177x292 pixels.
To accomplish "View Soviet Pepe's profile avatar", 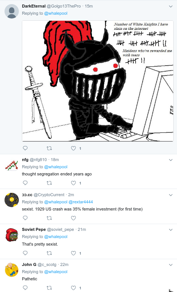I will [12, 235].
